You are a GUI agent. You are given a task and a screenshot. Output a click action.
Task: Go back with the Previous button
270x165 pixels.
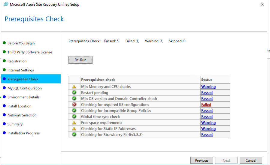click(x=202, y=160)
